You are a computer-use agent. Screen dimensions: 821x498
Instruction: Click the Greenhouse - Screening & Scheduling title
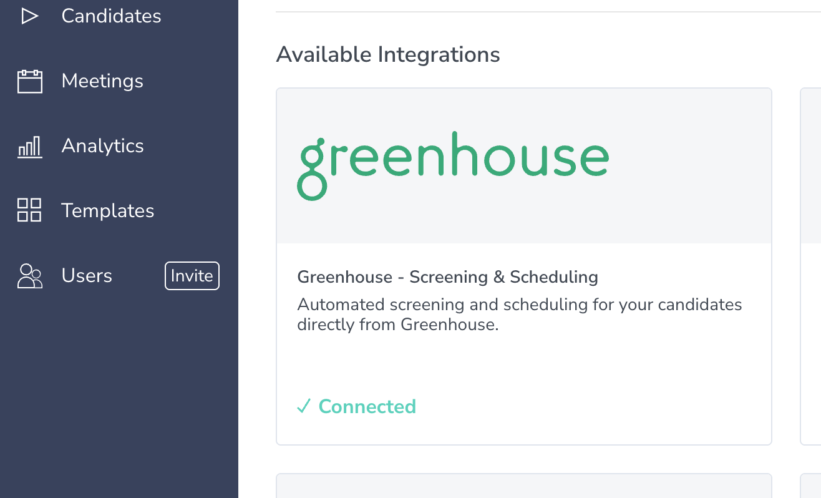447,277
